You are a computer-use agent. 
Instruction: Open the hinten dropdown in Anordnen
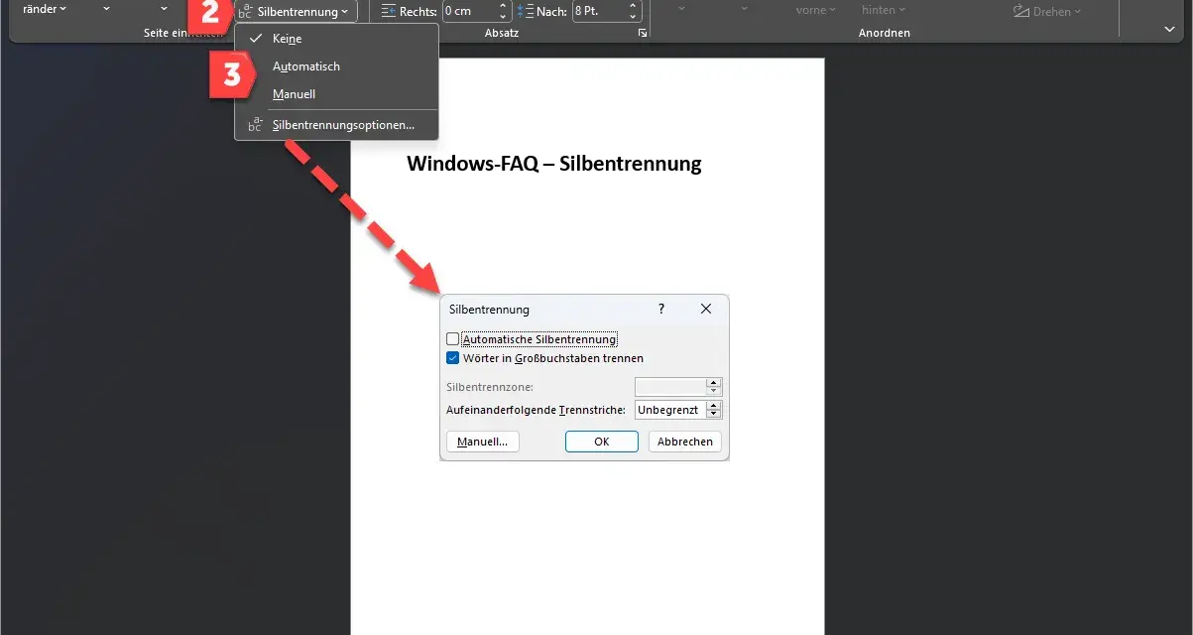point(884,10)
